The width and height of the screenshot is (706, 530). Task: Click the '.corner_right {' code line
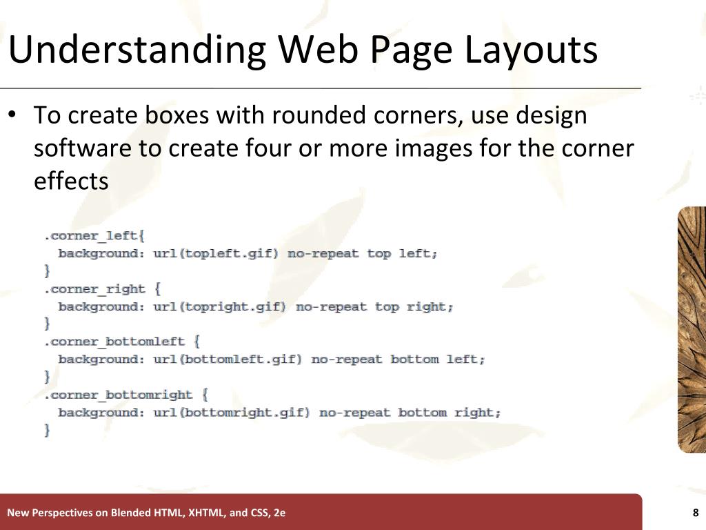point(102,289)
